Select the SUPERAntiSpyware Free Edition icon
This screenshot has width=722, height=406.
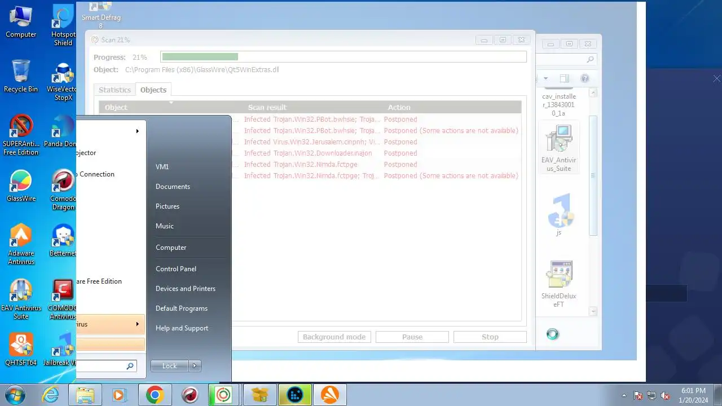tap(21, 135)
